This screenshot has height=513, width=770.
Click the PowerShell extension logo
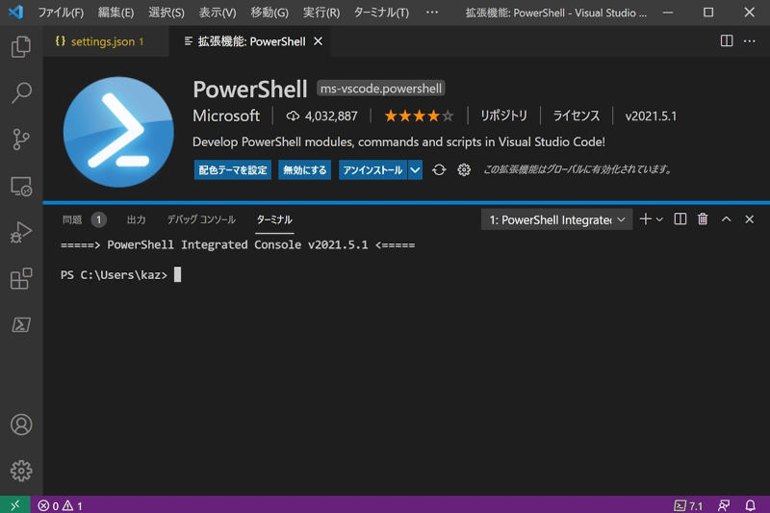tap(118, 132)
